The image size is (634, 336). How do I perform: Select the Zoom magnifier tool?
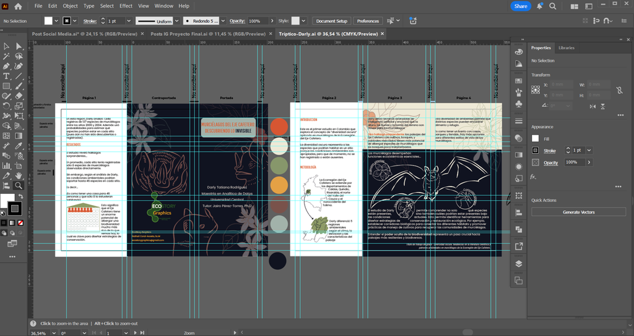pos(19,185)
